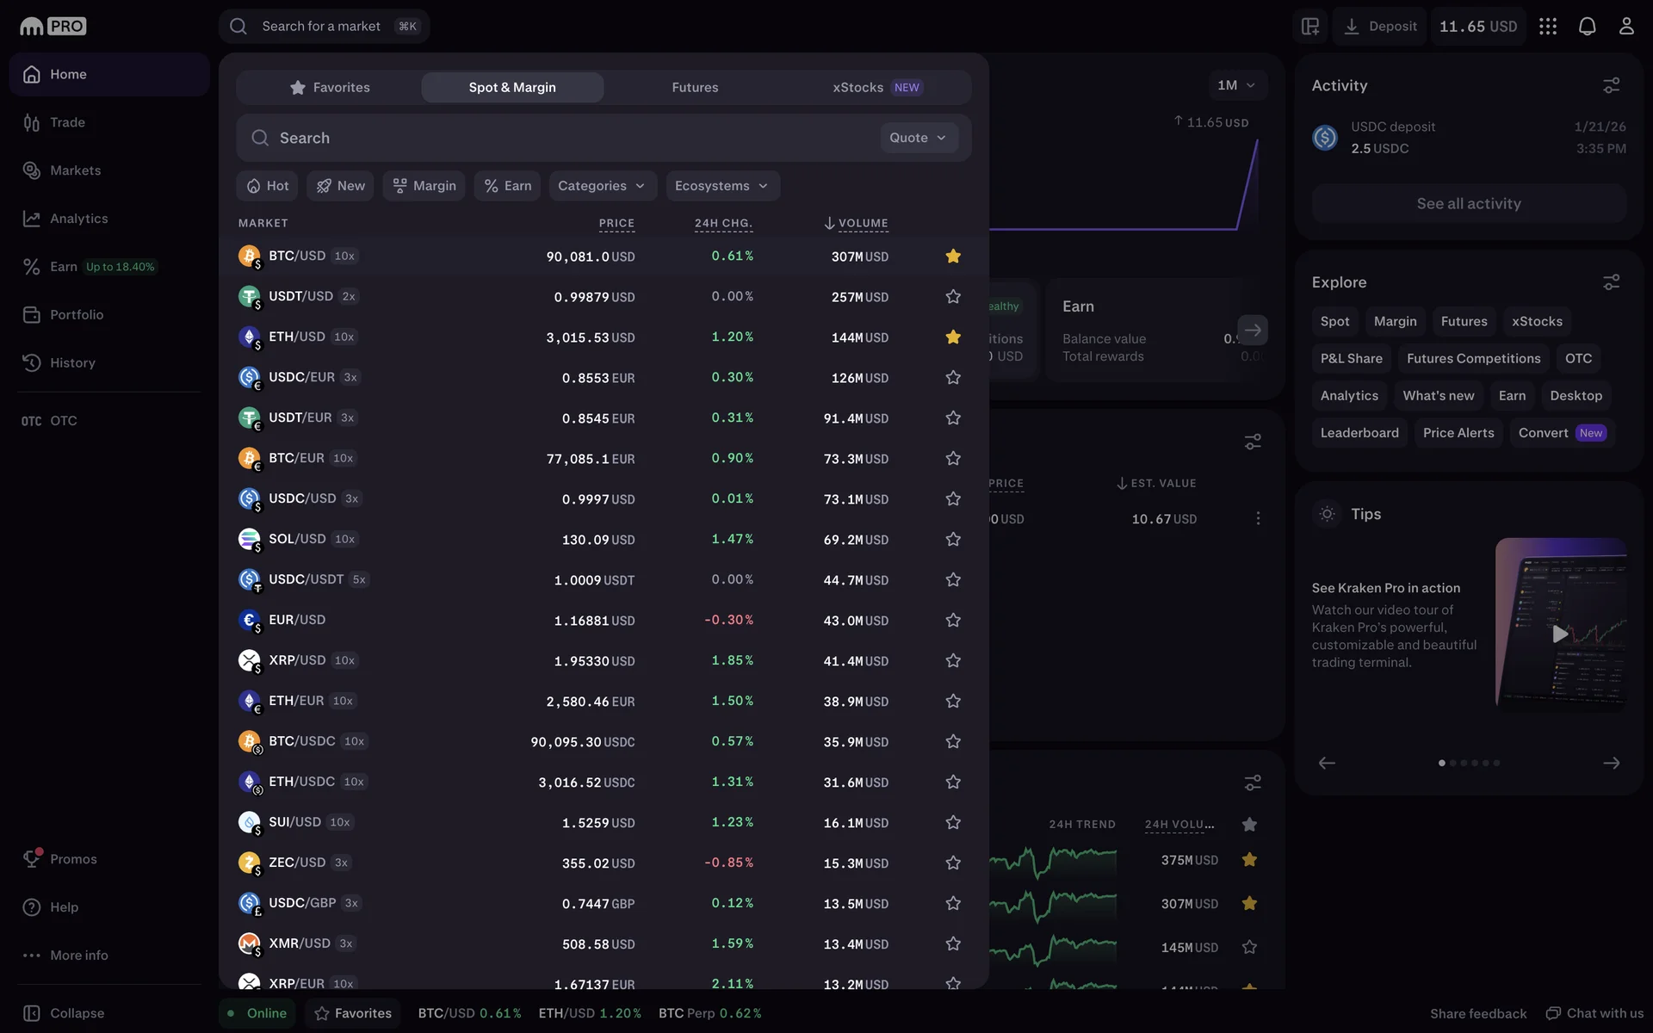The height and width of the screenshot is (1033, 1653).
Task: Toggle the Margin filter chip
Action: pyautogui.click(x=424, y=186)
